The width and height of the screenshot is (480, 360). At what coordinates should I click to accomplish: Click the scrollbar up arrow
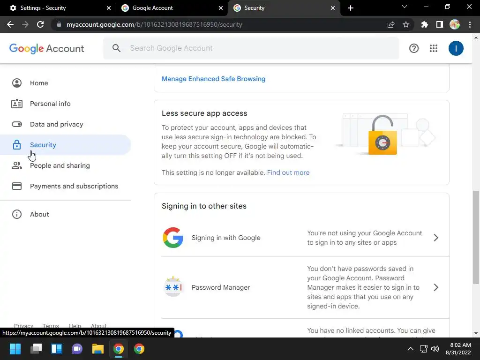point(476,37)
